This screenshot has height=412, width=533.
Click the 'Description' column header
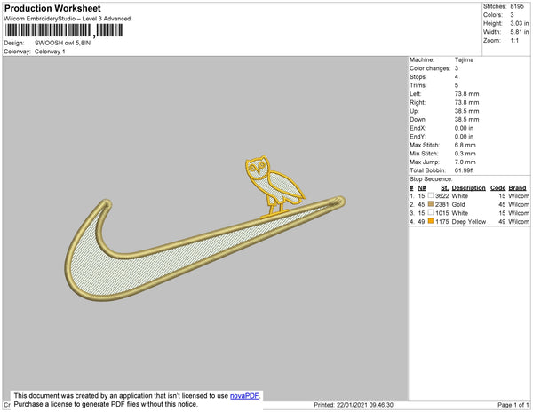coord(468,188)
